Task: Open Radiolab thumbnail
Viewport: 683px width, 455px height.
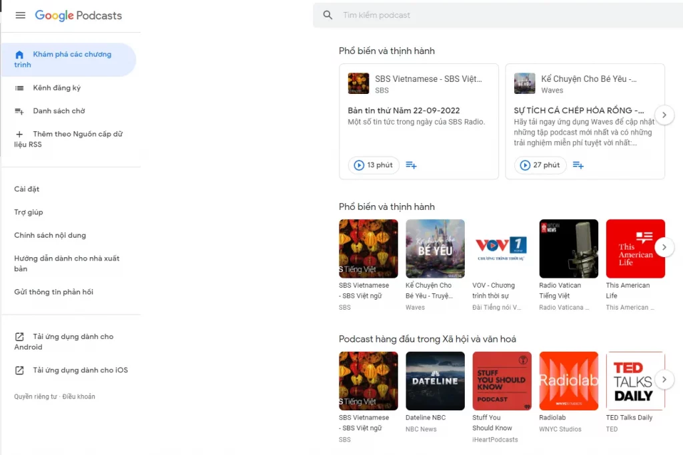Action: (568, 381)
